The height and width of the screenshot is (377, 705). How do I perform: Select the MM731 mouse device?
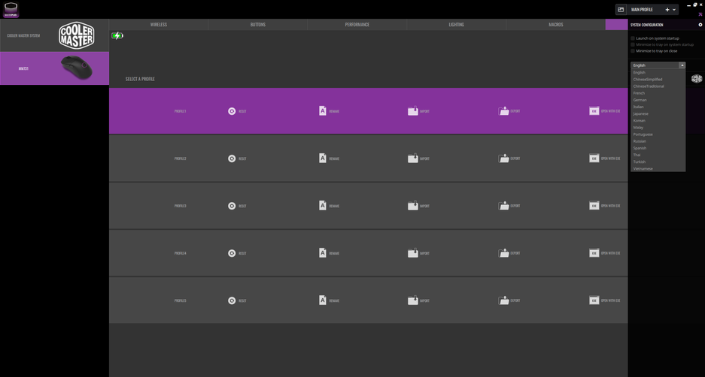[54, 68]
